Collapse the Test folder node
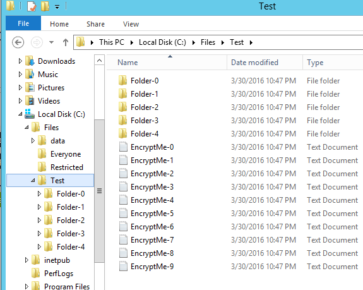This screenshot has width=363, height=290. (33, 180)
